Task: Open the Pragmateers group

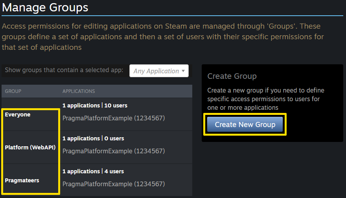Action: pyautogui.click(x=22, y=180)
